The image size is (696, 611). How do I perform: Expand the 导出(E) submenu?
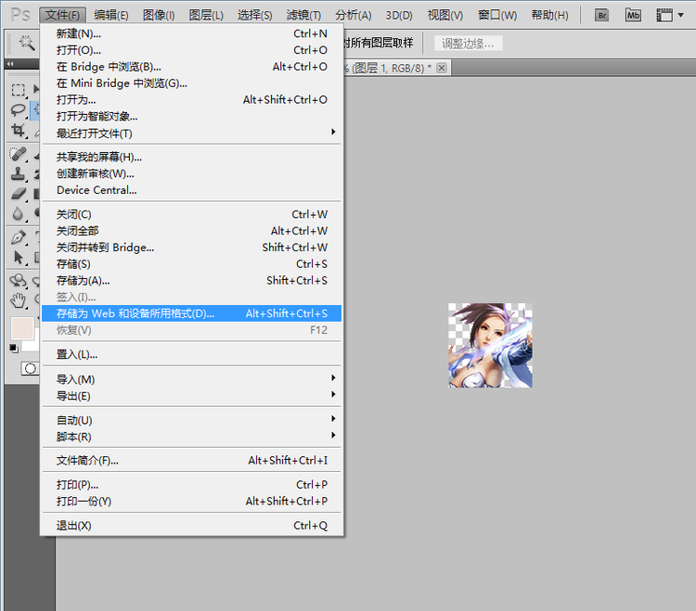pyautogui.click(x=191, y=396)
